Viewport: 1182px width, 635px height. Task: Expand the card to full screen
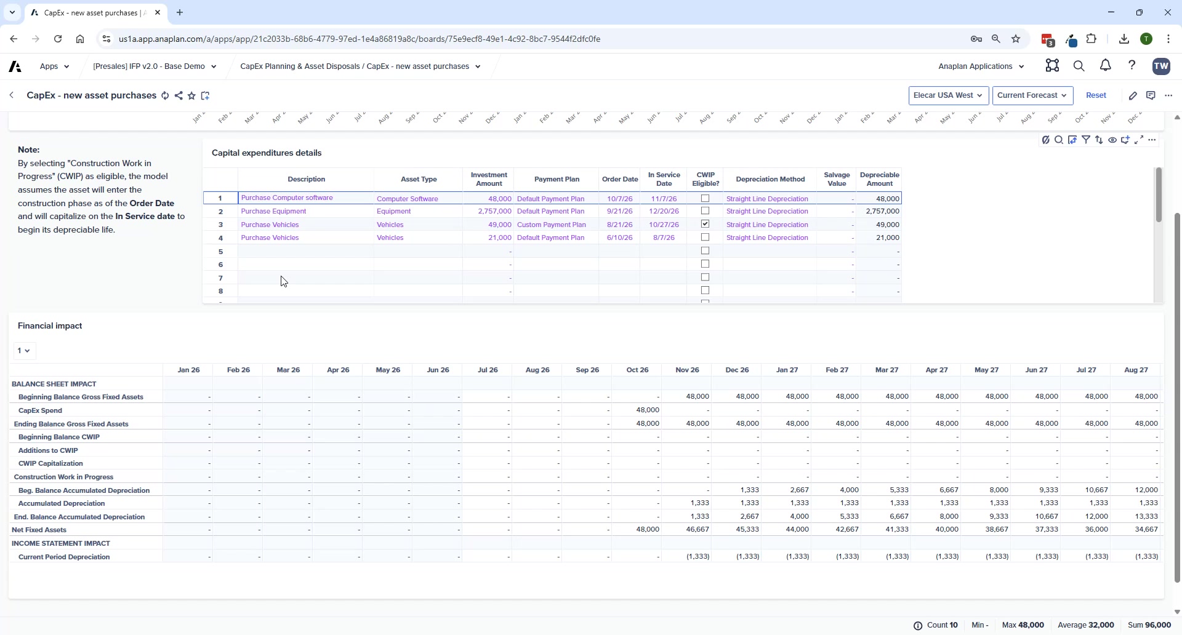point(1139,140)
